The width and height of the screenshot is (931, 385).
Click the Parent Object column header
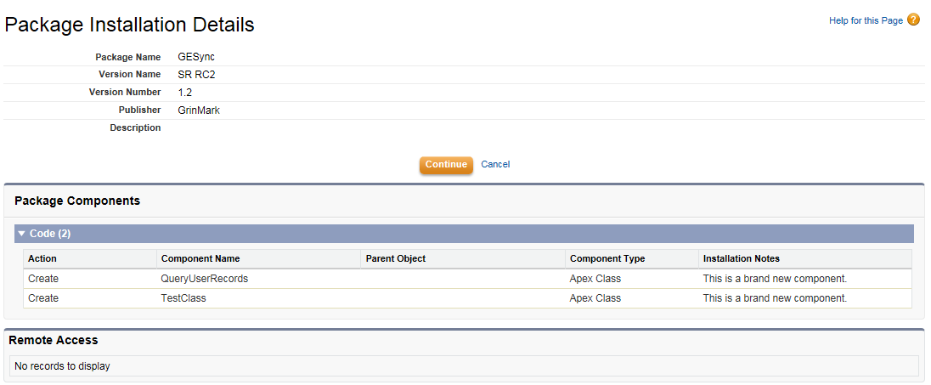point(396,259)
